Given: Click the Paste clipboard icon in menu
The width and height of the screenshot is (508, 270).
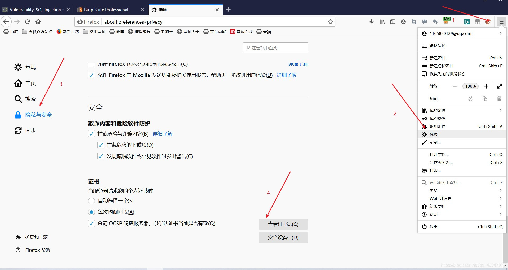Looking at the screenshot, I should [499, 98].
